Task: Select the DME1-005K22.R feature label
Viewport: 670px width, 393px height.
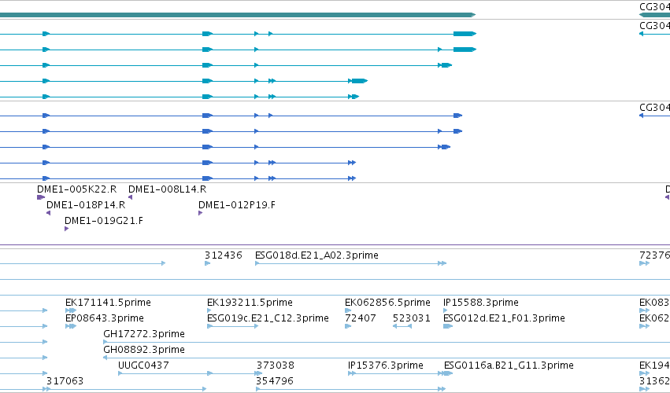Action: [x=76, y=189]
